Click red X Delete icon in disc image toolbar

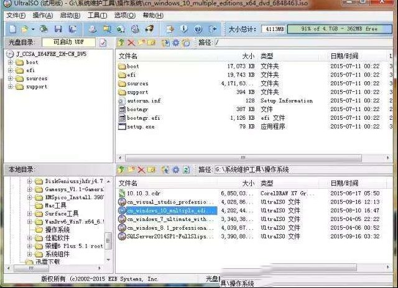pos(131,43)
